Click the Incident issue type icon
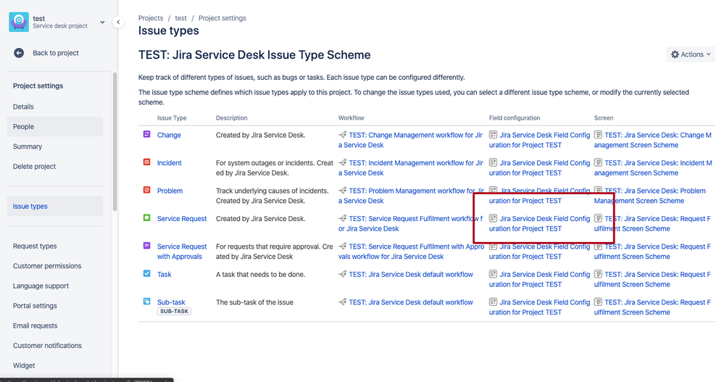 click(x=146, y=162)
